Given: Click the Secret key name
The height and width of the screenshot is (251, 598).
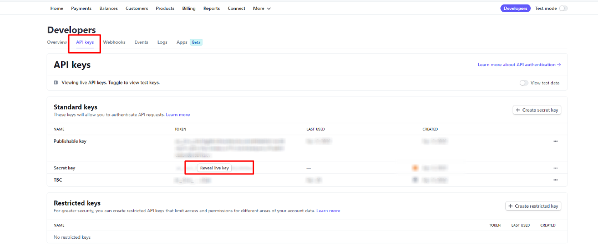Looking at the screenshot, I should tap(64, 168).
